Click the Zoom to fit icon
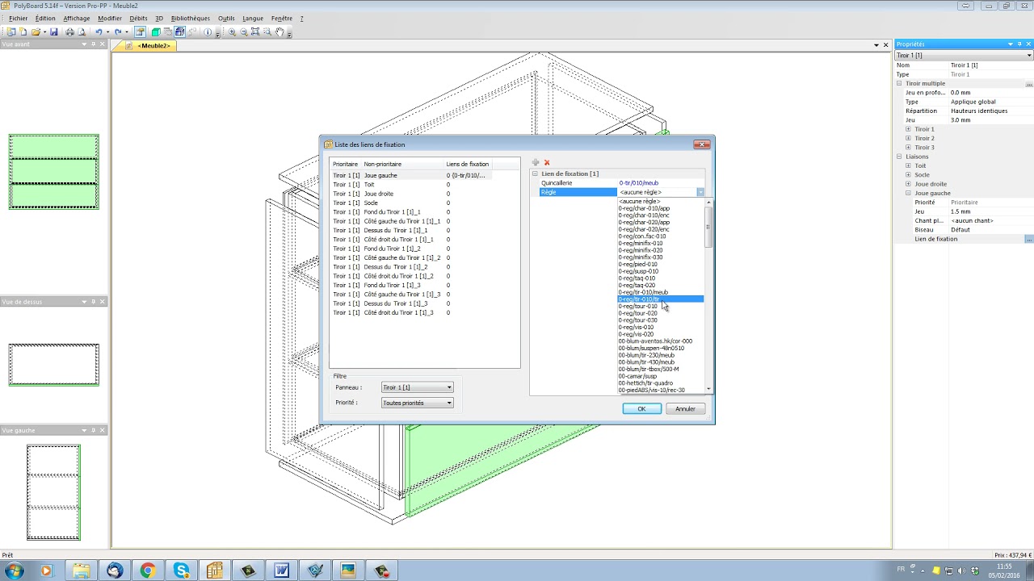The image size is (1034, 581). [x=255, y=32]
